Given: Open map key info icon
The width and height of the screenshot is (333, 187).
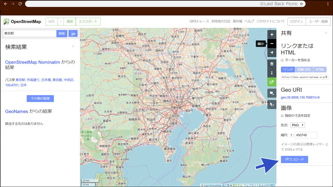Looking at the screenshot, I should (272, 73).
